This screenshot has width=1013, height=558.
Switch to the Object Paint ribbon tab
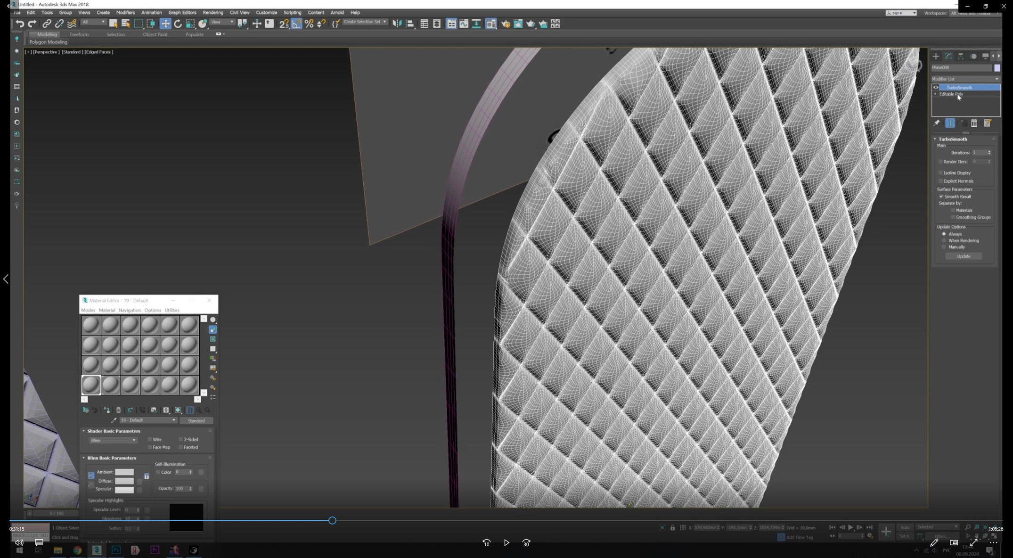[x=155, y=34]
